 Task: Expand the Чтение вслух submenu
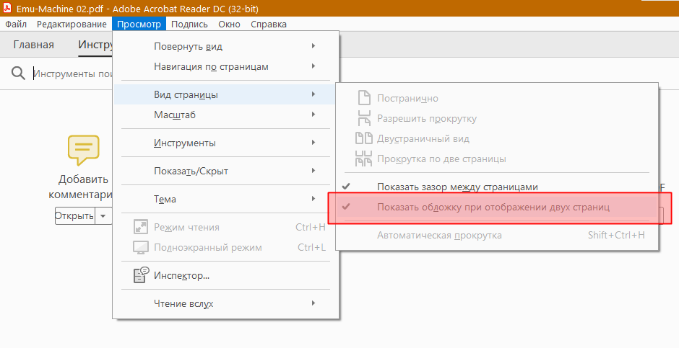click(225, 303)
